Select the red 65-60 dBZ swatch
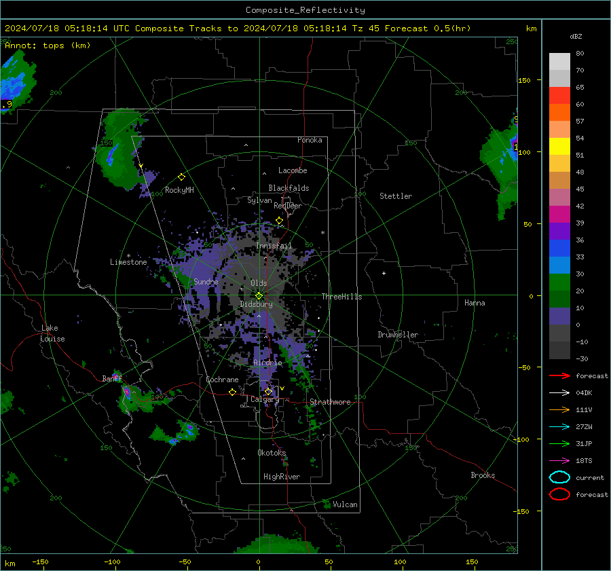This screenshot has height=571, width=611. pos(559,96)
